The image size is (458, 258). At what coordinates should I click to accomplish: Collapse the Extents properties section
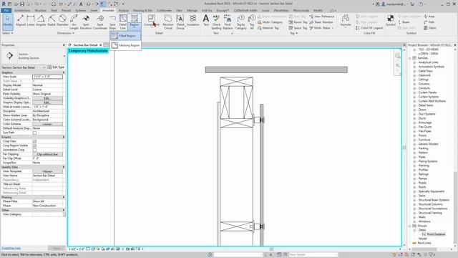(x=64, y=137)
